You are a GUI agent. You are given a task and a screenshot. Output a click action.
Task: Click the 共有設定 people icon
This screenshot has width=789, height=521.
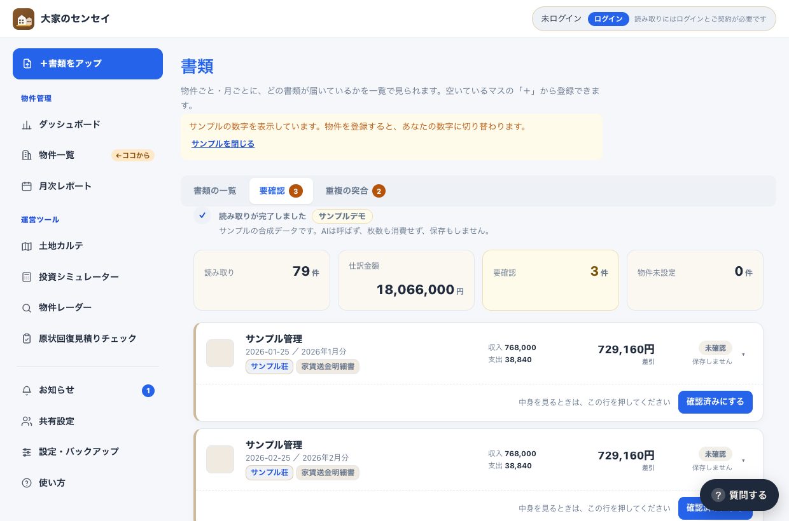pyautogui.click(x=27, y=421)
